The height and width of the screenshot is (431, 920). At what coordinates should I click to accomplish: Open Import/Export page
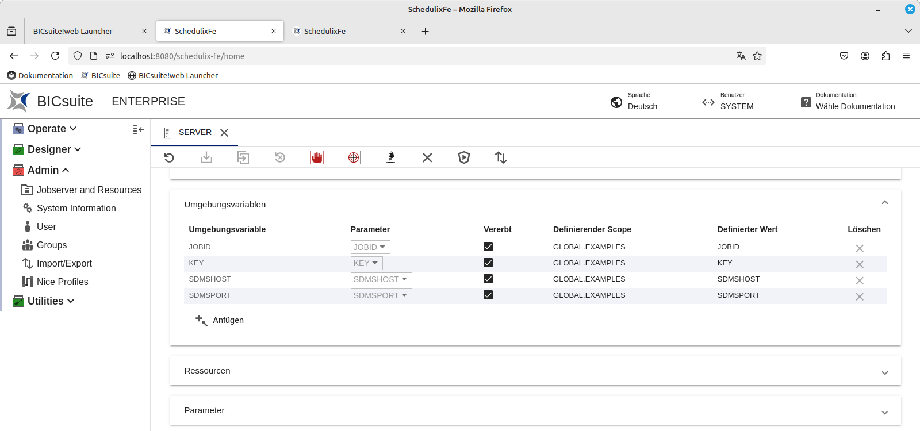click(56, 263)
